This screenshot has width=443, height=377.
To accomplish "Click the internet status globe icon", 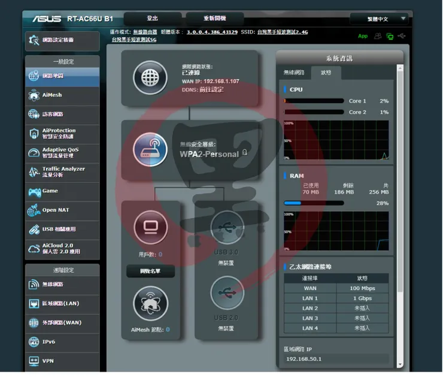I will click(x=150, y=77).
